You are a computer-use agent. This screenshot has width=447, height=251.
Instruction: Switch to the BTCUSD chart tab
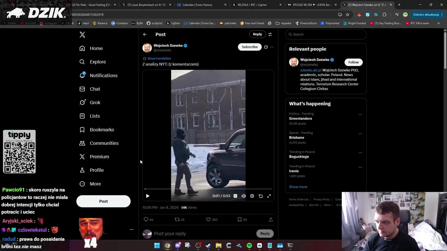tap(312, 5)
